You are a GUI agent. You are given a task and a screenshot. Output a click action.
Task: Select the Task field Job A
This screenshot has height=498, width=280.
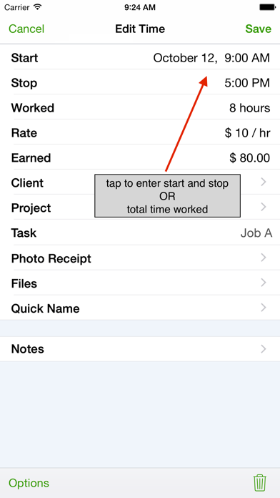click(256, 233)
